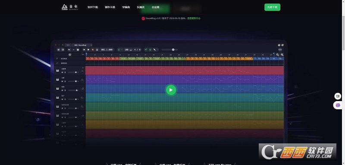Adjust the red track's volume slider

pyautogui.click(x=73, y=72)
